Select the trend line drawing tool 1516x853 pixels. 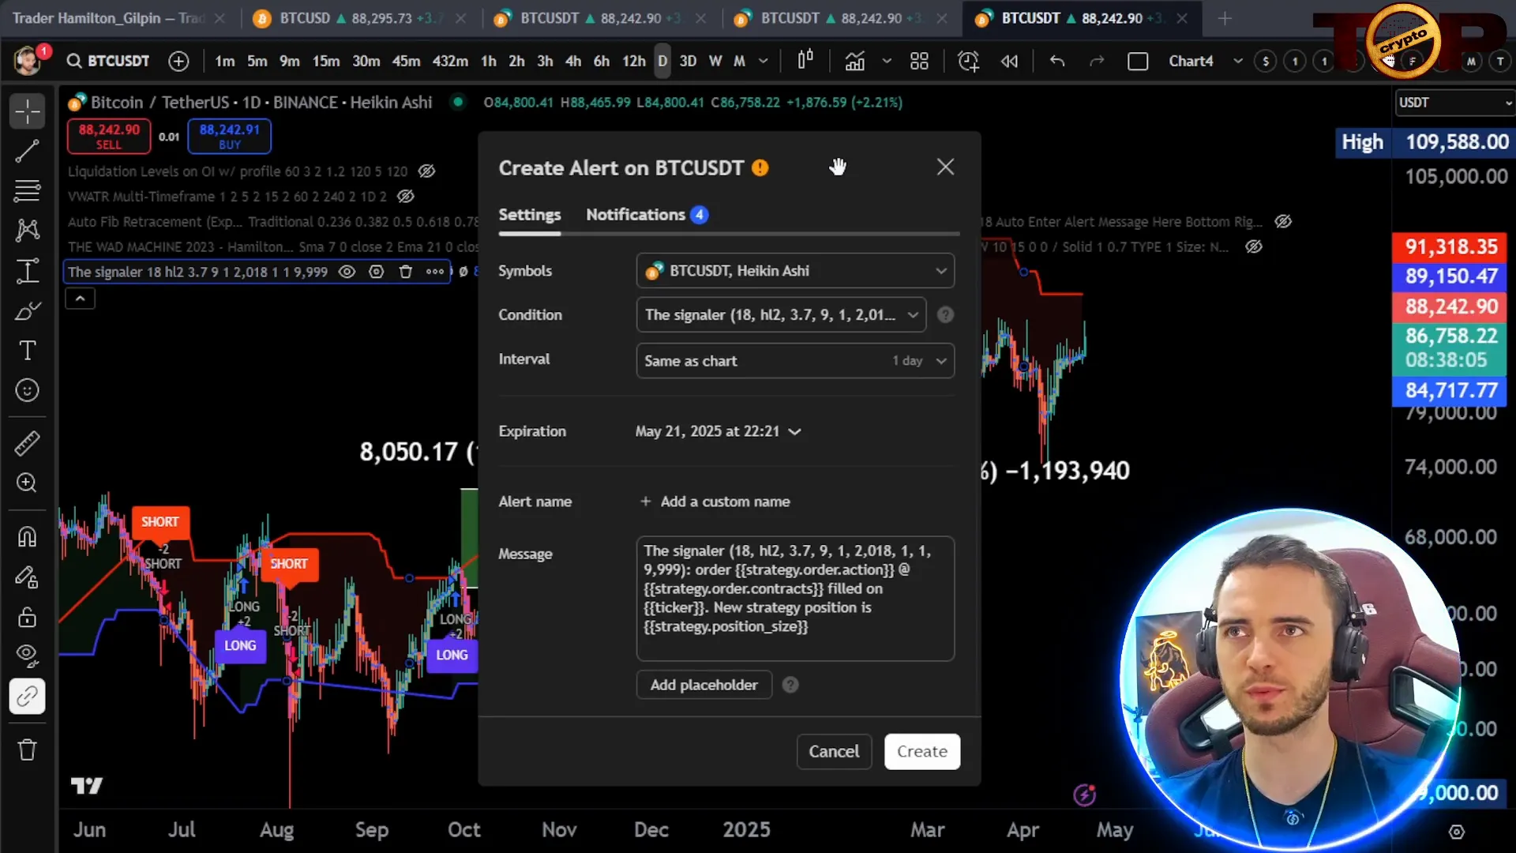pyautogui.click(x=27, y=151)
